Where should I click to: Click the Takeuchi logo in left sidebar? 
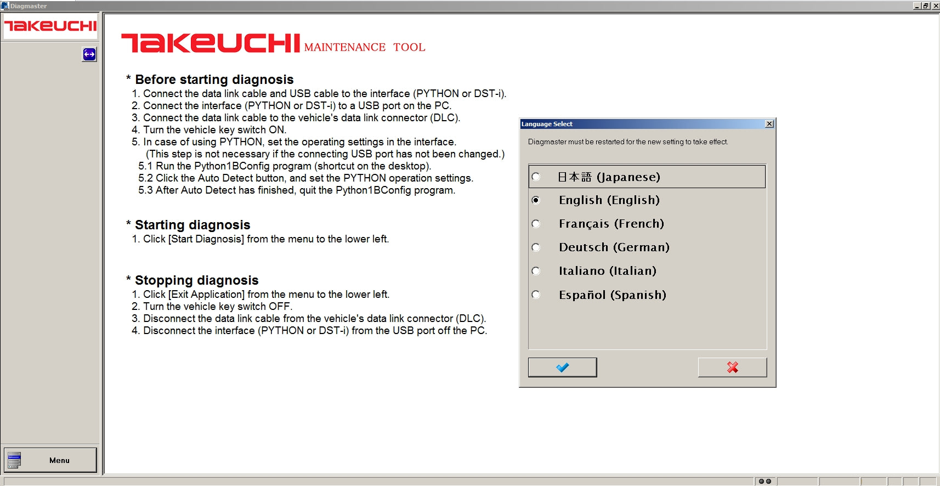tap(50, 26)
